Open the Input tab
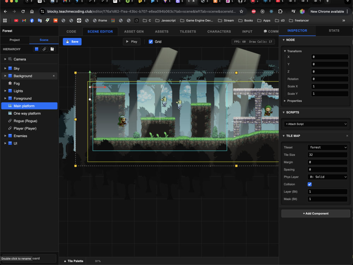 tap(247, 31)
